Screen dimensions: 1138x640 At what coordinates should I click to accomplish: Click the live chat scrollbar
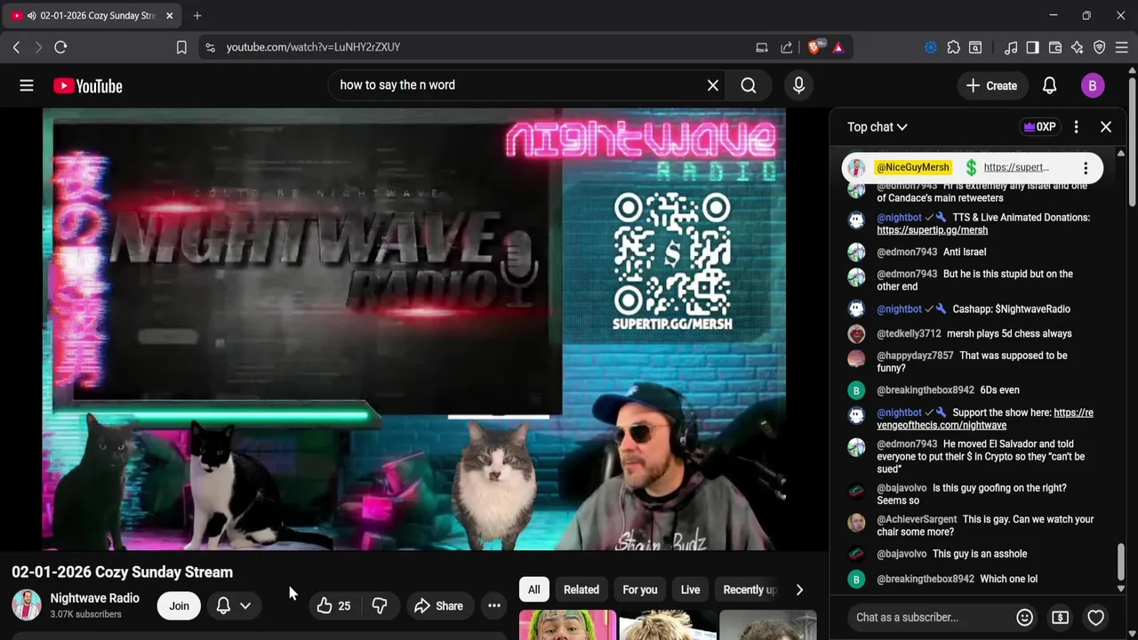click(1121, 560)
